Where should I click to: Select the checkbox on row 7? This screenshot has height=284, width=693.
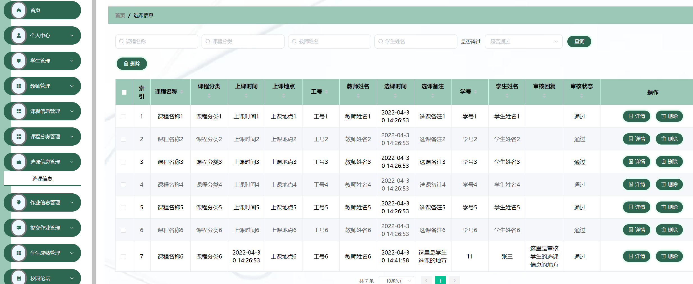point(124,256)
